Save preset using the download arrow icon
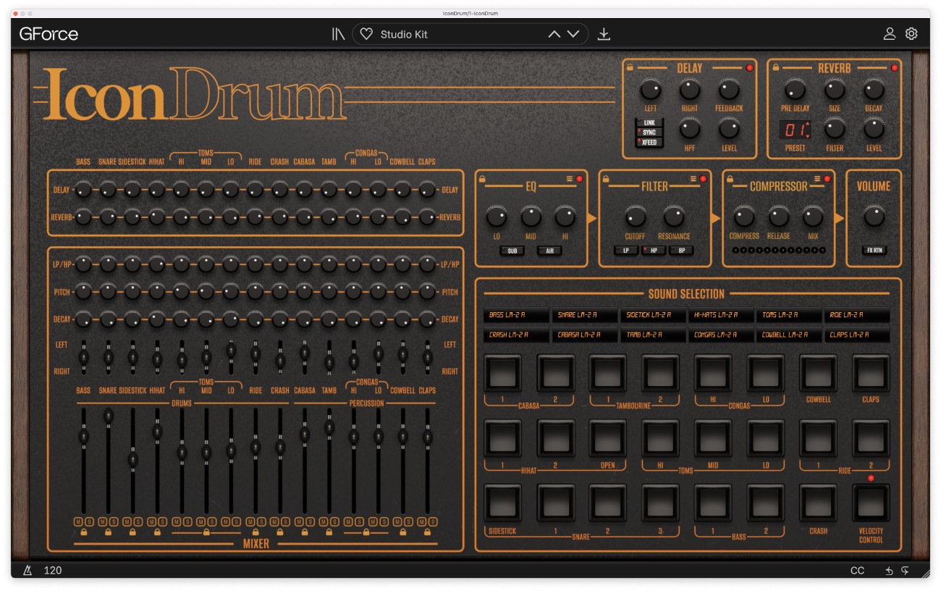 coord(604,34)
